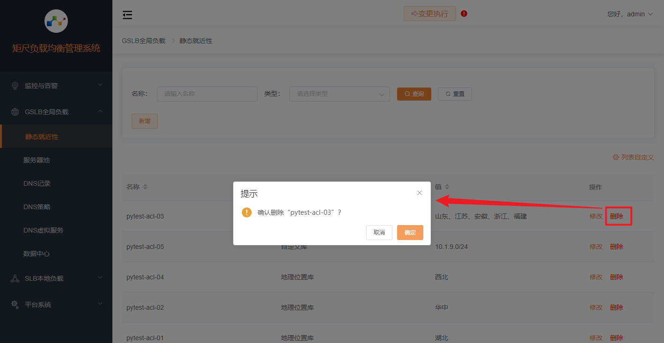Click the location pin icon beside 监控与告警
Screen dimensions: 664x343
click(x=15, y=85)
